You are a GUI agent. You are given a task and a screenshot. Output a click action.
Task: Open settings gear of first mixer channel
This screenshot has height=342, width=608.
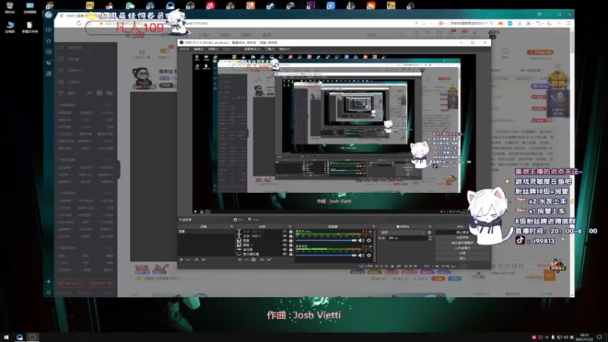click(x=369, y=240)
